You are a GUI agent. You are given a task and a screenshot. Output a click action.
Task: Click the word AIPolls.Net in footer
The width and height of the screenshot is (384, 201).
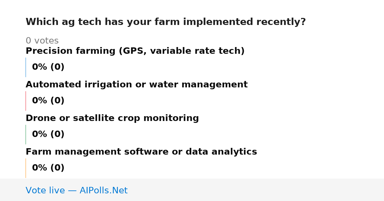pos(103,190)
